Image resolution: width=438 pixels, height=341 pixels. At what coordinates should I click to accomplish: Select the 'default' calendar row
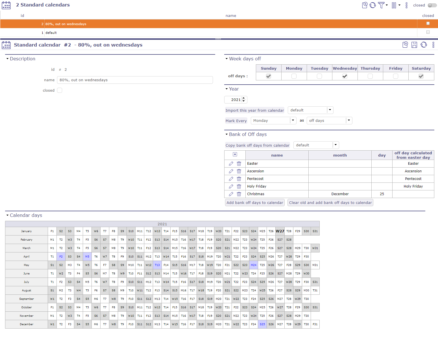pyautogui.click(x=51, y=33)
